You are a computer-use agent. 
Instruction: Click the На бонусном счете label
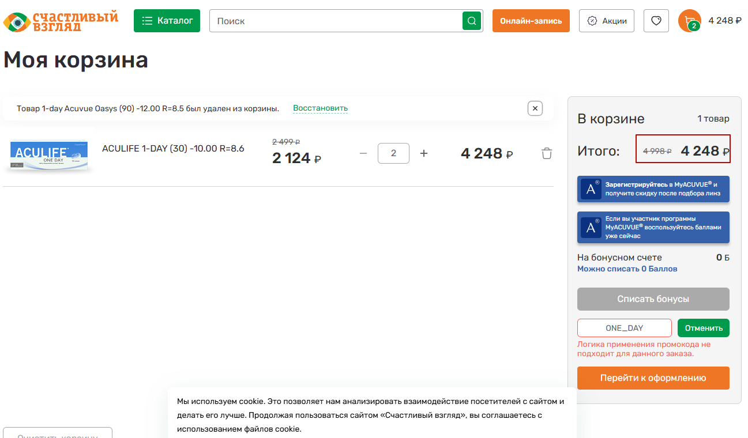point(619,258)
